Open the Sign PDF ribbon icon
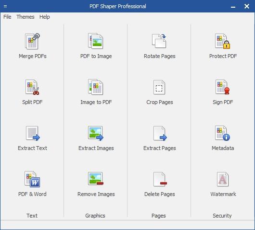Screen dimensions: 255x230 (x=222, y=87)
